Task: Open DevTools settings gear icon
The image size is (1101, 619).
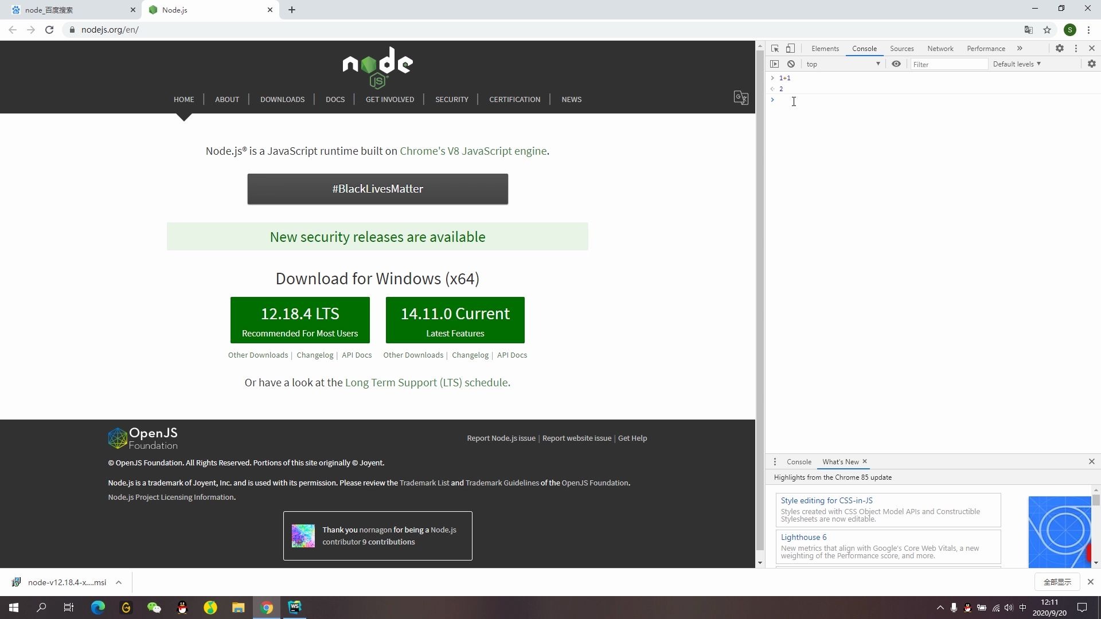Action: (x=1060, y=49)
